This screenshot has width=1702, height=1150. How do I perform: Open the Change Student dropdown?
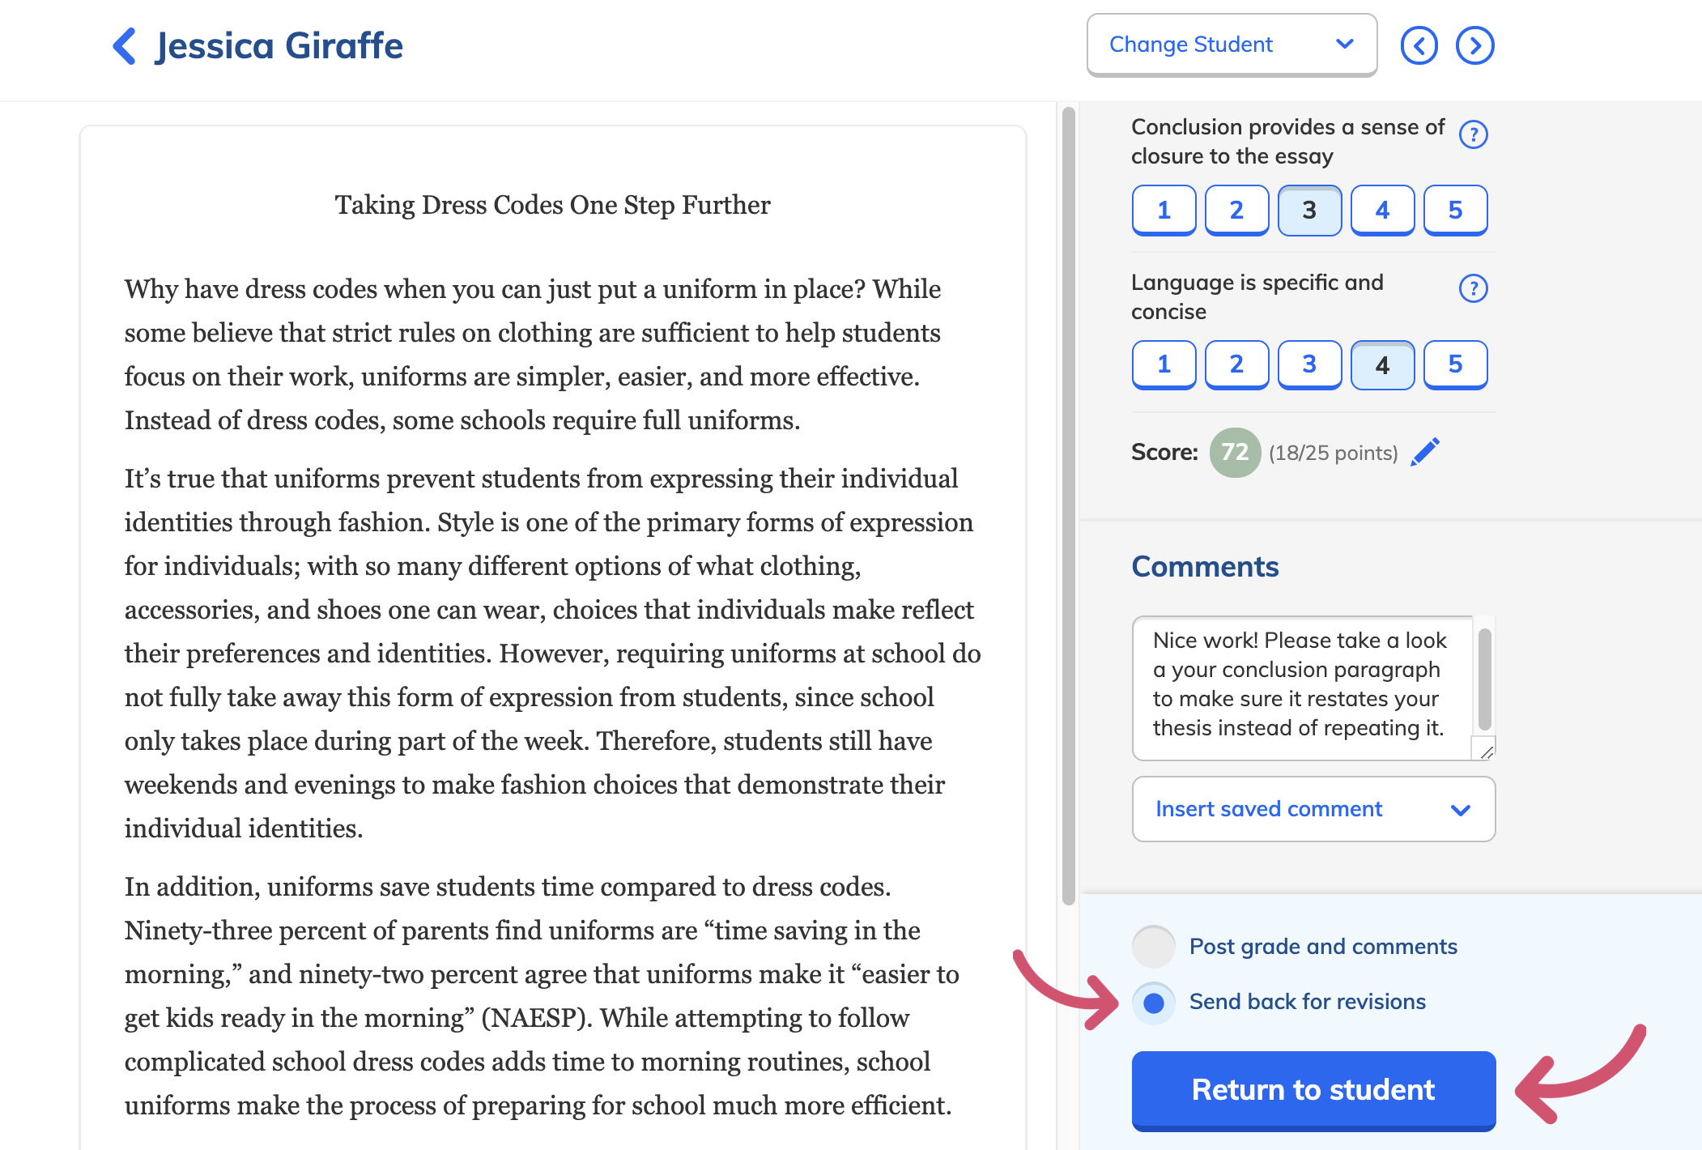pos(1232,45)
